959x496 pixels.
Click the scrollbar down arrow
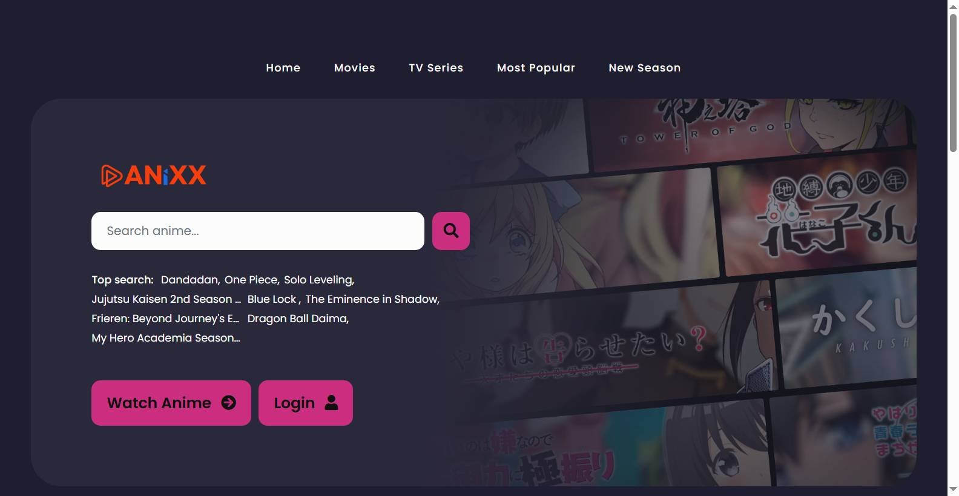[x=953, y=489]
